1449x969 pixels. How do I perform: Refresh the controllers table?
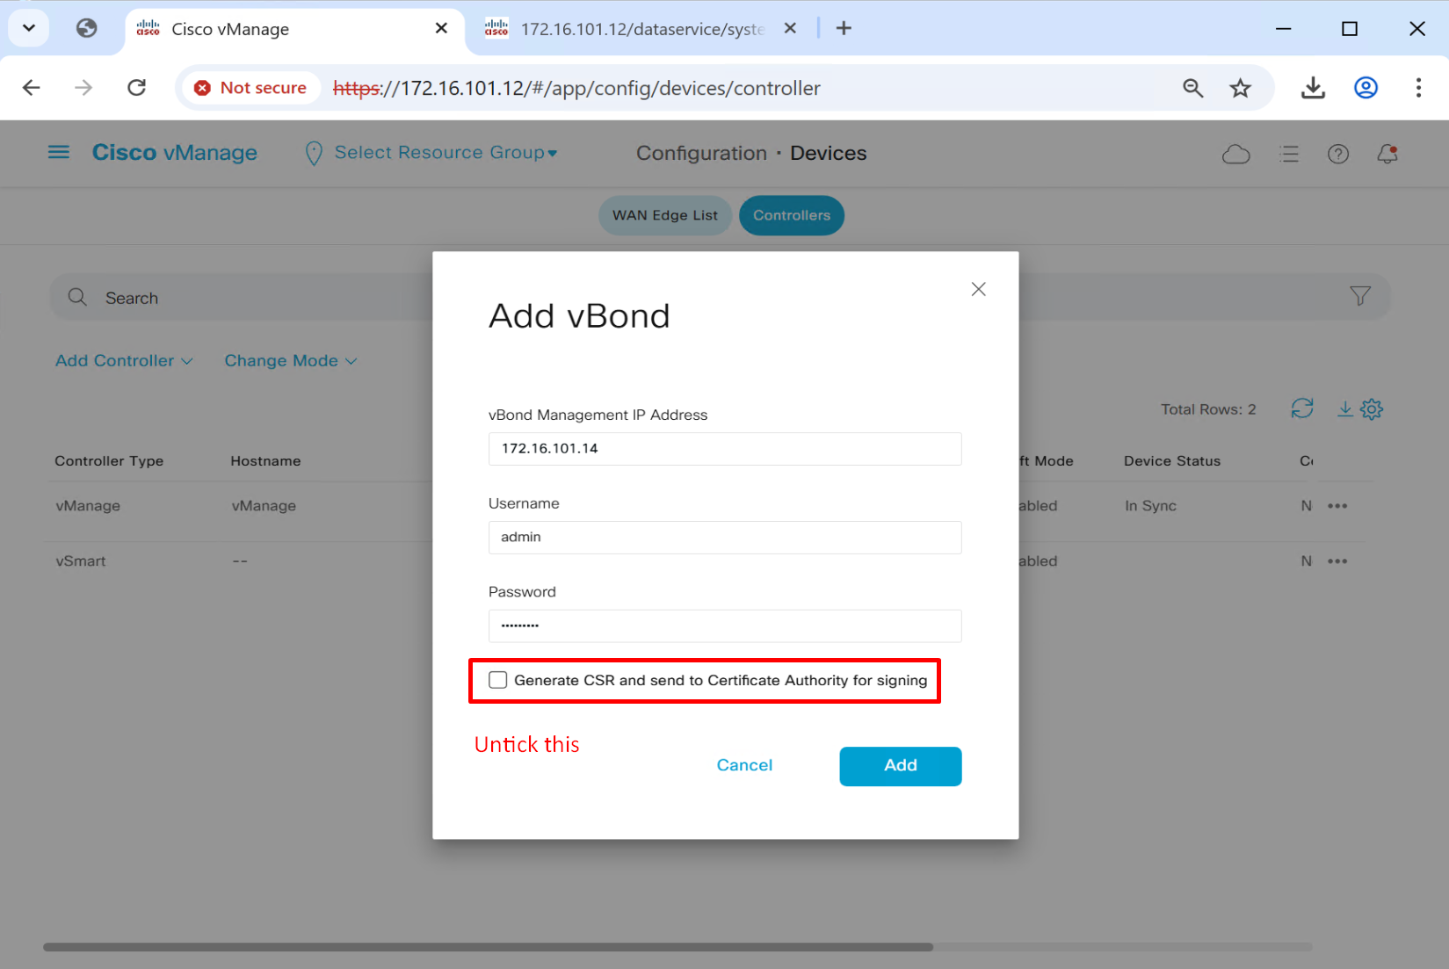(x=1301, y=409)
